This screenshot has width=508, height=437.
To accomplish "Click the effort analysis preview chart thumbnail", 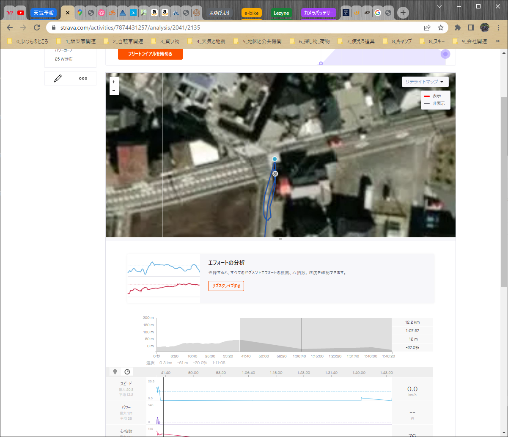I will tap(164, 278).
